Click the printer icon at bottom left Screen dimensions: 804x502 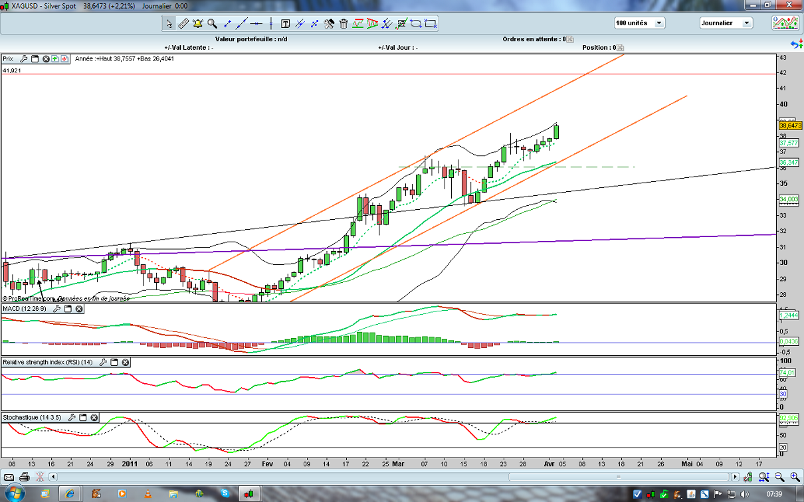click(25, 477)
